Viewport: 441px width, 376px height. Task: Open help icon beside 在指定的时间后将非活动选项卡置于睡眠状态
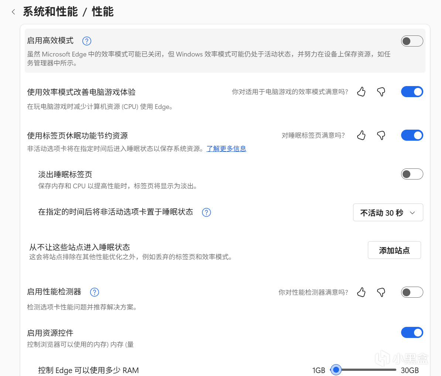point(206,212)
